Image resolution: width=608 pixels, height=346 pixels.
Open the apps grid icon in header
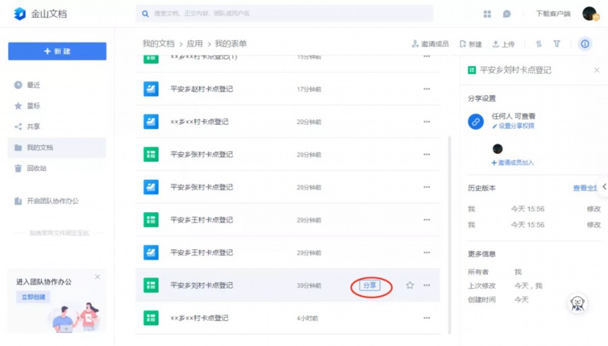[488, 14]
